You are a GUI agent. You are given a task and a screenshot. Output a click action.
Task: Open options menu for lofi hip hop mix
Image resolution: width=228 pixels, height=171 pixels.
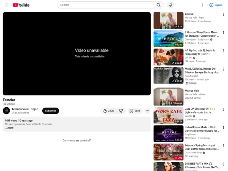(x=224, y=51)
